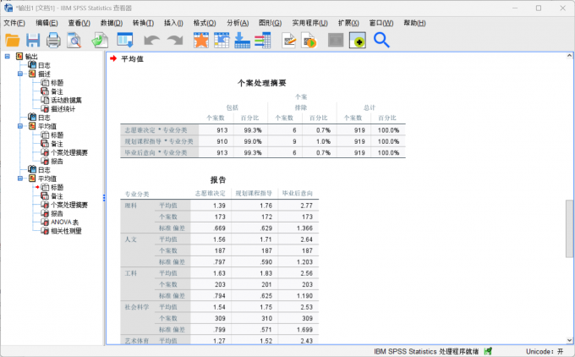
Task: Collapse the 描述 node in outline
Action: click(x=19, y=74)
